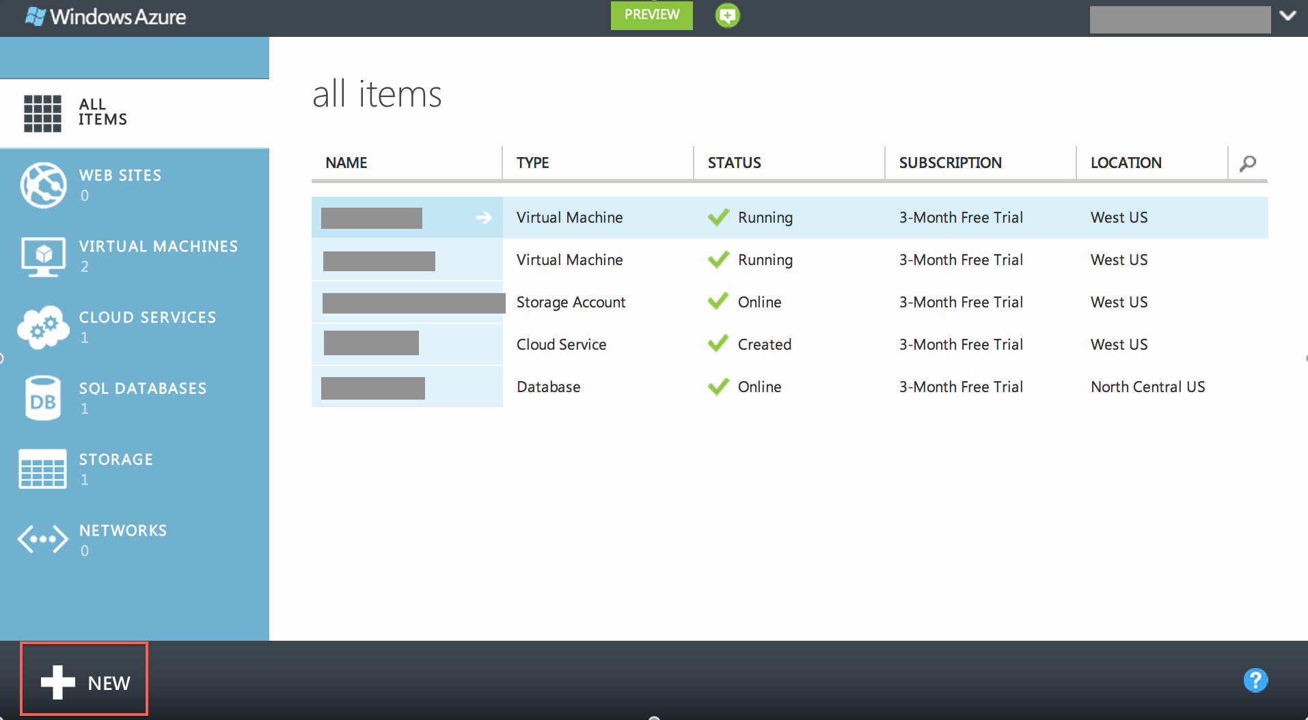Click checkmark icon of Storage Account row
1308x720 pixels.
click(x=718, y=301)
